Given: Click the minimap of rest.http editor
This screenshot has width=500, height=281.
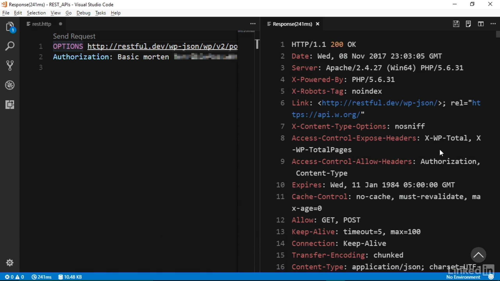Looking at the screenshot, I should pos(246,31).
